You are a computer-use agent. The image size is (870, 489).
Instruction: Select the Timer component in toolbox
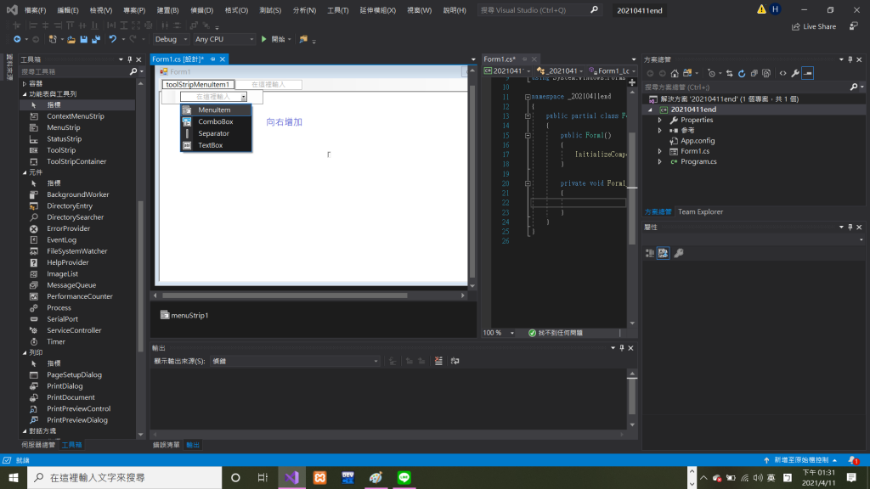tap(55, 341)
